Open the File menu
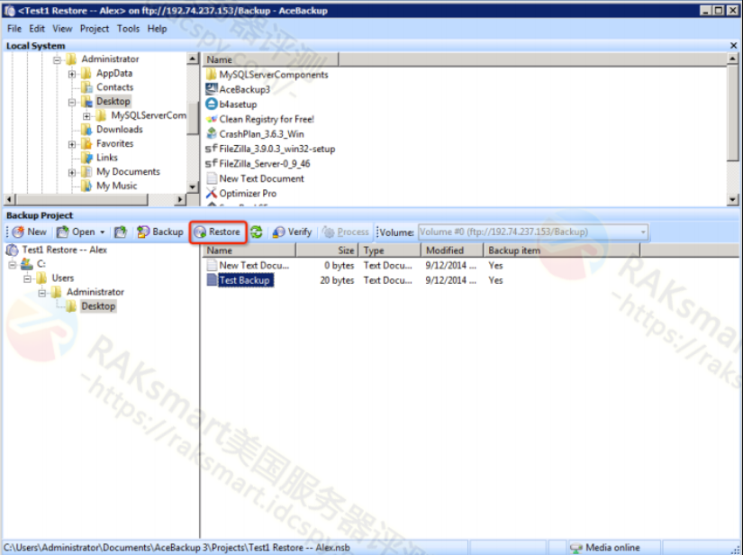 (x=14, y=29)
